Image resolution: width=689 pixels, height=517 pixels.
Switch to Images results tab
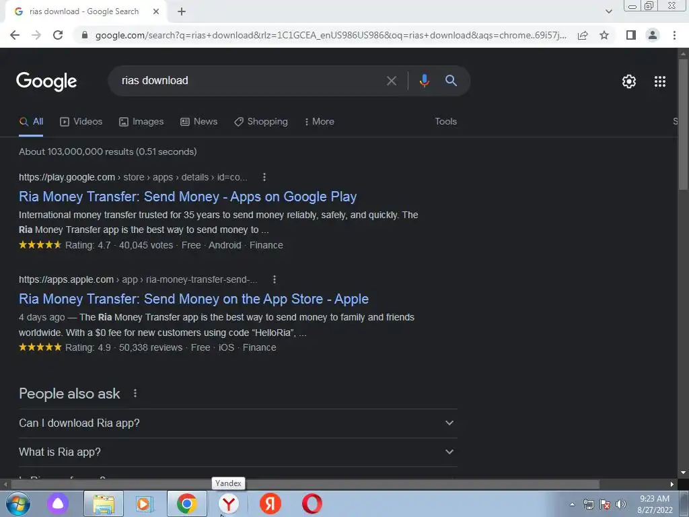(141, 122)
